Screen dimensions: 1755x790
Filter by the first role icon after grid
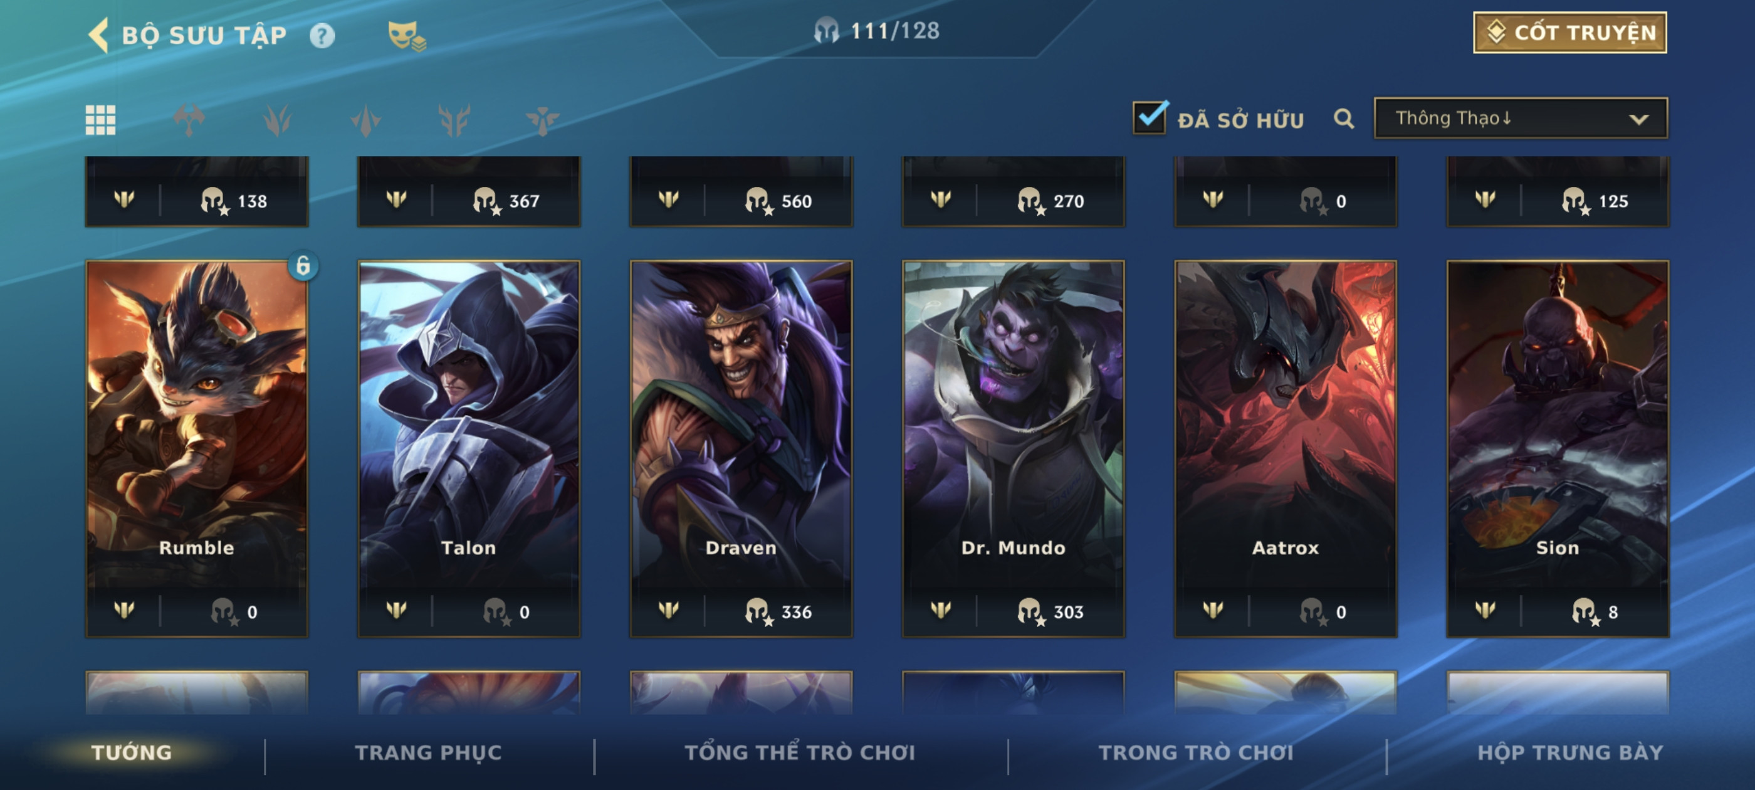pos(189,120)
